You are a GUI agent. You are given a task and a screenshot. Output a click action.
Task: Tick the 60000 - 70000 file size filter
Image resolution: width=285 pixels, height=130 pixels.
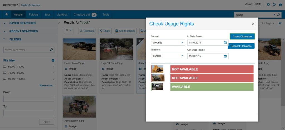click(x=4, y=67)
